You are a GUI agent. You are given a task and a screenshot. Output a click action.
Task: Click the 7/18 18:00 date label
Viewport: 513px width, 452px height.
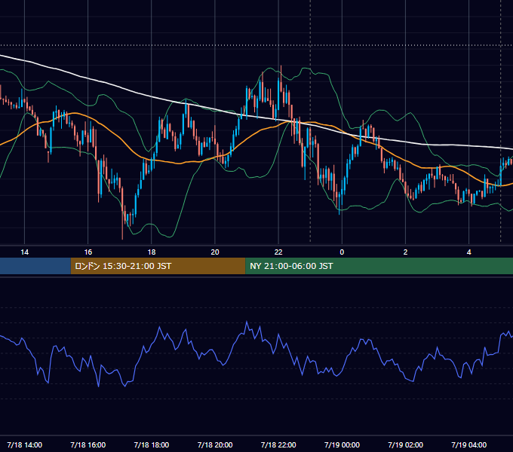pyautogui.click(x=152, y=444)
